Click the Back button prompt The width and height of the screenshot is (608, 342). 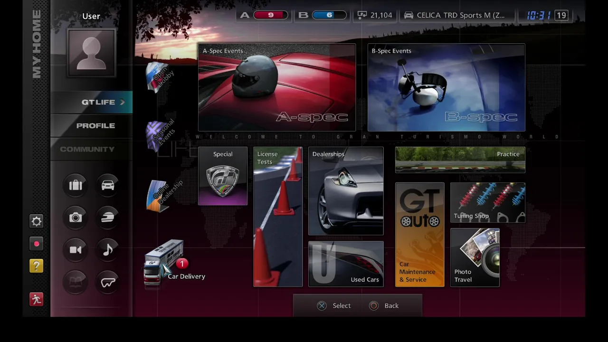[x=384, y=306]
